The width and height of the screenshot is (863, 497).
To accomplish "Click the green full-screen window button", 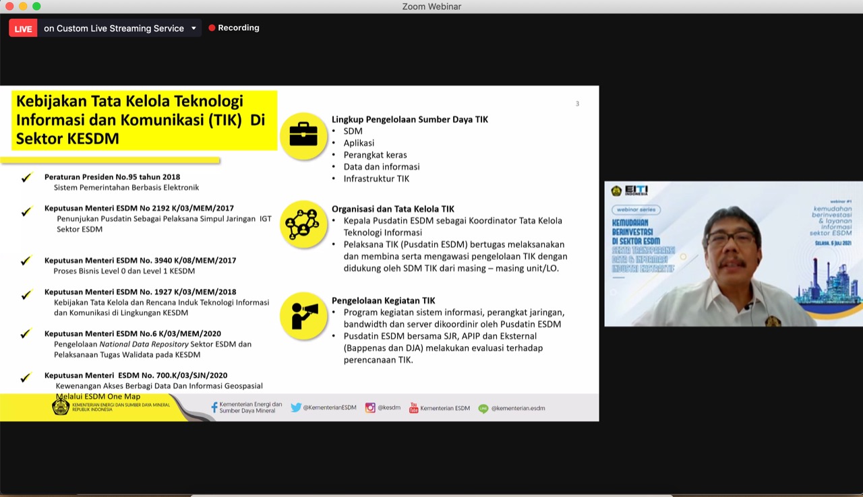I will point(36,6).
